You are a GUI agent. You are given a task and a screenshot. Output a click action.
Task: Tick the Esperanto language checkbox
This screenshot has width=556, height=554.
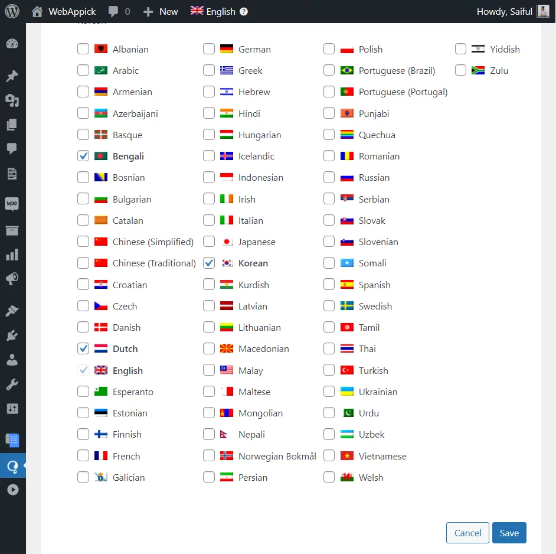coord(83,392)
